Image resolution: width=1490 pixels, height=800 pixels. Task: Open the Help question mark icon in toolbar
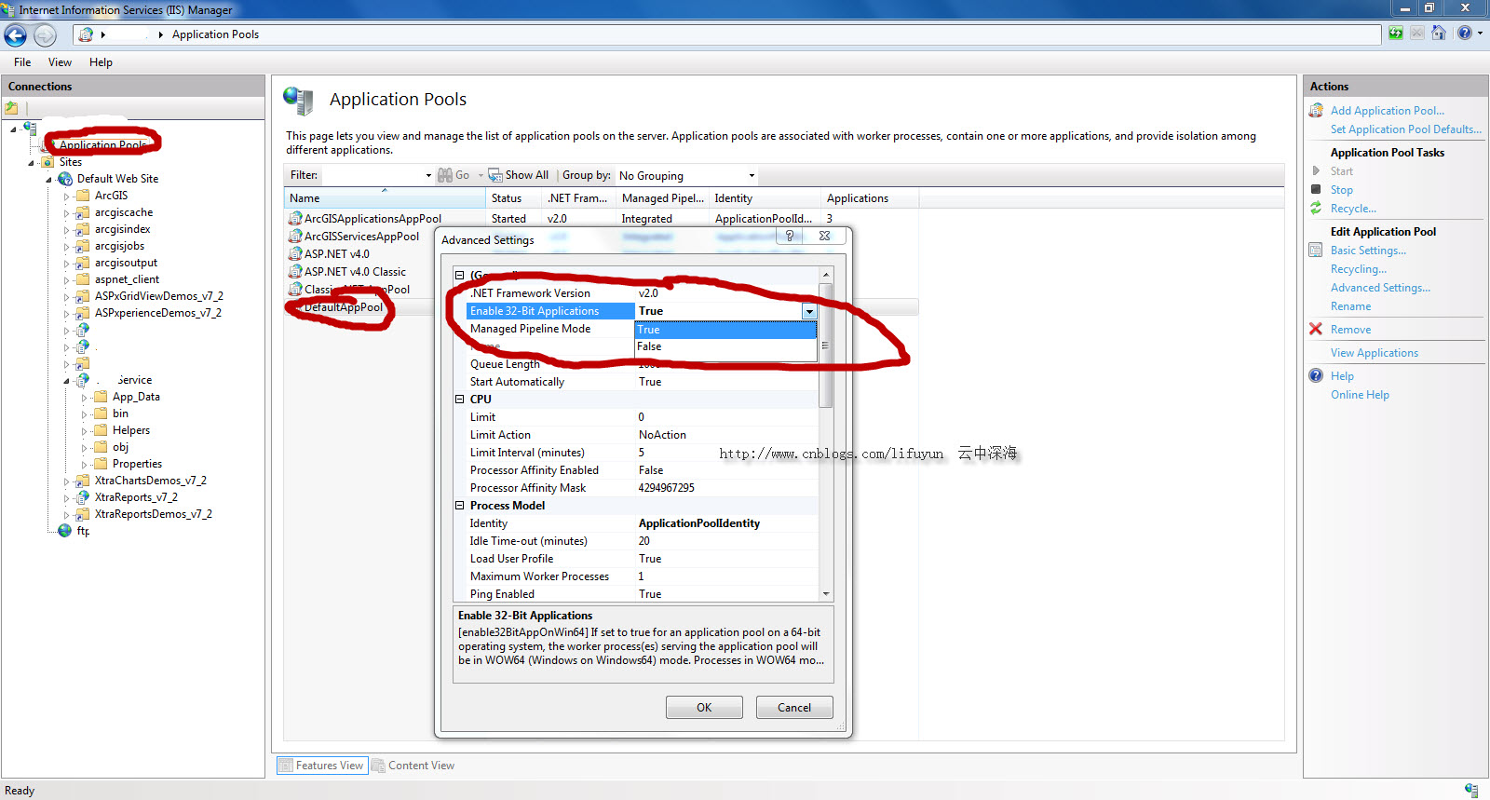[x=1465, y=34]
